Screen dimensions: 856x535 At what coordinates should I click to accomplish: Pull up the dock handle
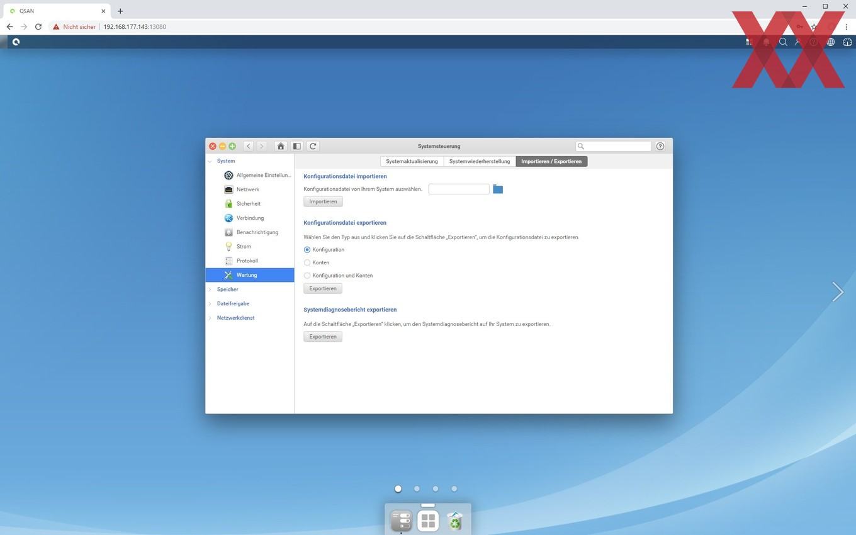[x=428, y=505]
